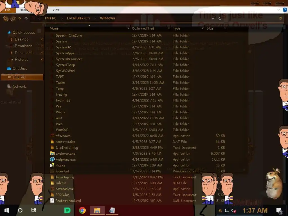The height and width of the screenshot is (216, 288).
Task: Click the Quick access star icon
Action: pyautogui.click(x=9, y=32)
